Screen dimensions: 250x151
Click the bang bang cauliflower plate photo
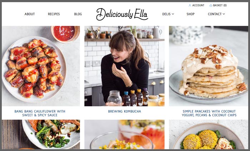click(x=41, y=66)
